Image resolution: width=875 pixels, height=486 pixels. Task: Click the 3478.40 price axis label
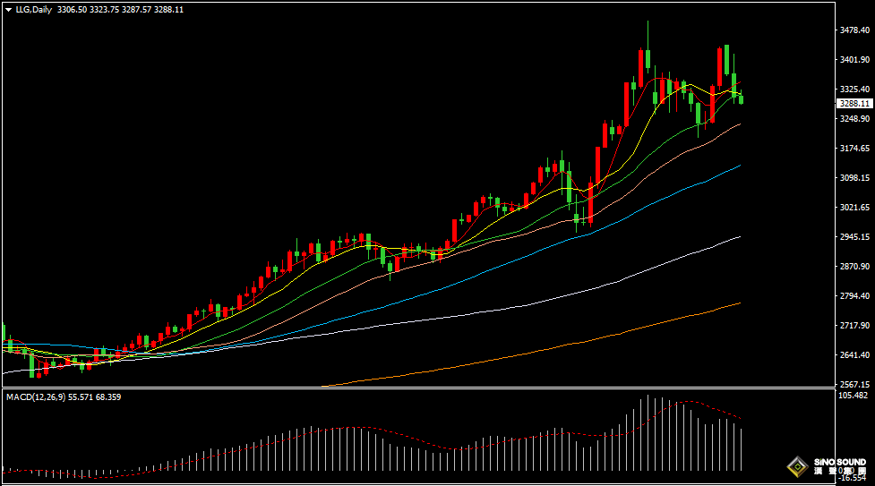(x=854, y=30)
